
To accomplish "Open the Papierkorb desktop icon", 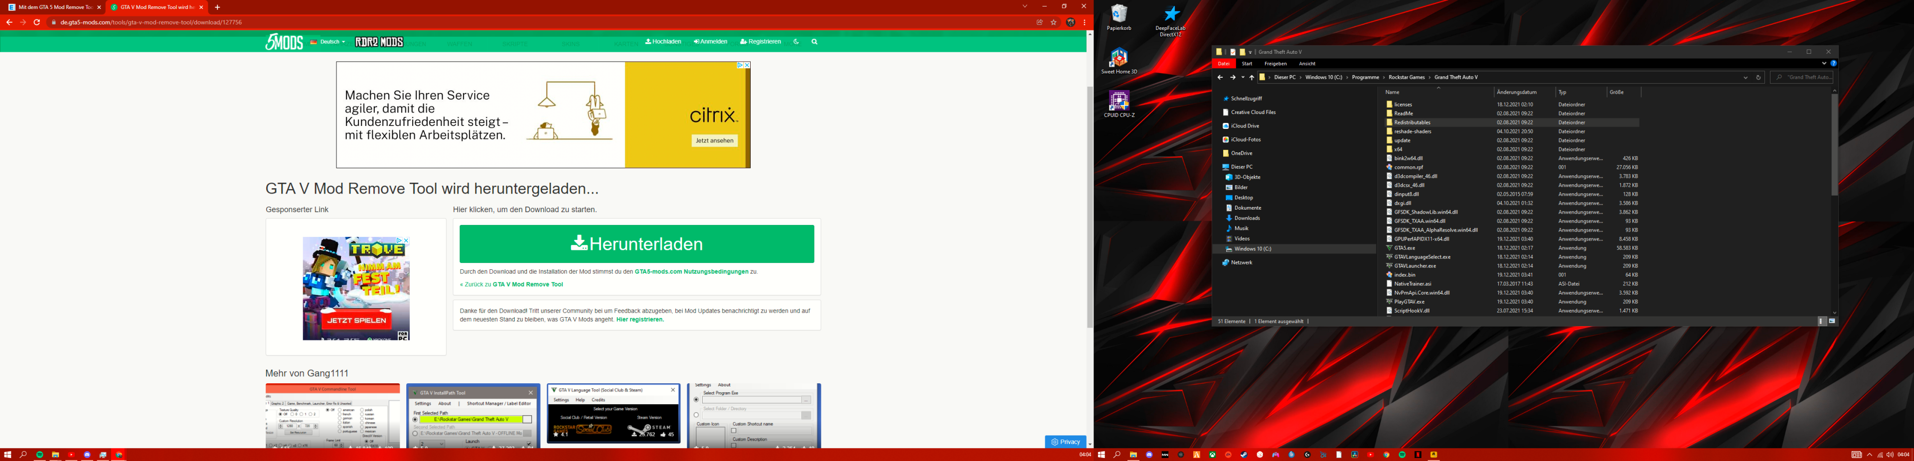I will click(1119, 18).
